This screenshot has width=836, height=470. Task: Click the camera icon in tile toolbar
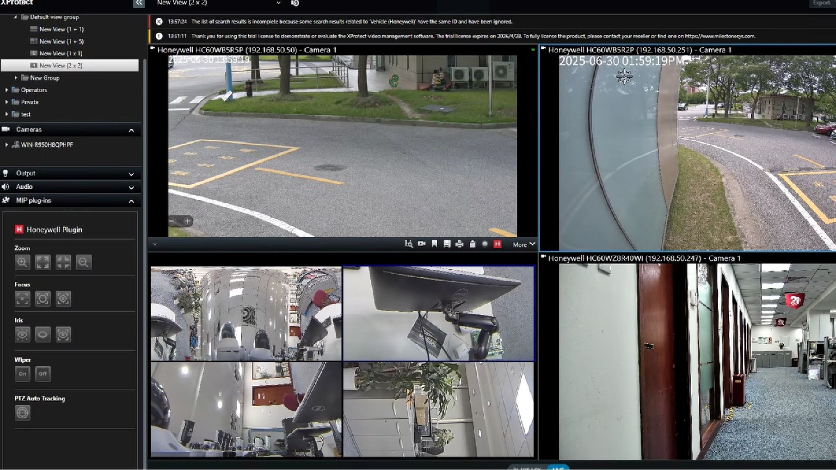point(421,244)
